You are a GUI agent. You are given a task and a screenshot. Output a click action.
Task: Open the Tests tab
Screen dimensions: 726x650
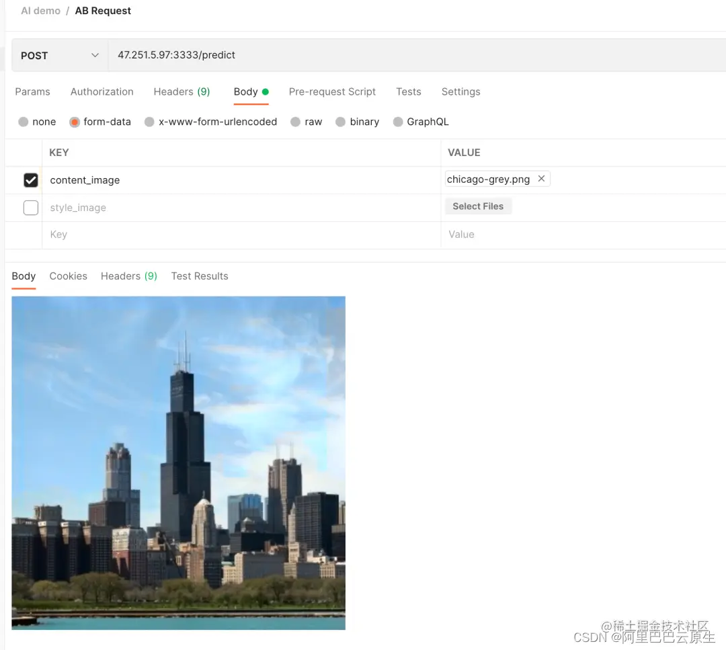click(x=408, y=91)
